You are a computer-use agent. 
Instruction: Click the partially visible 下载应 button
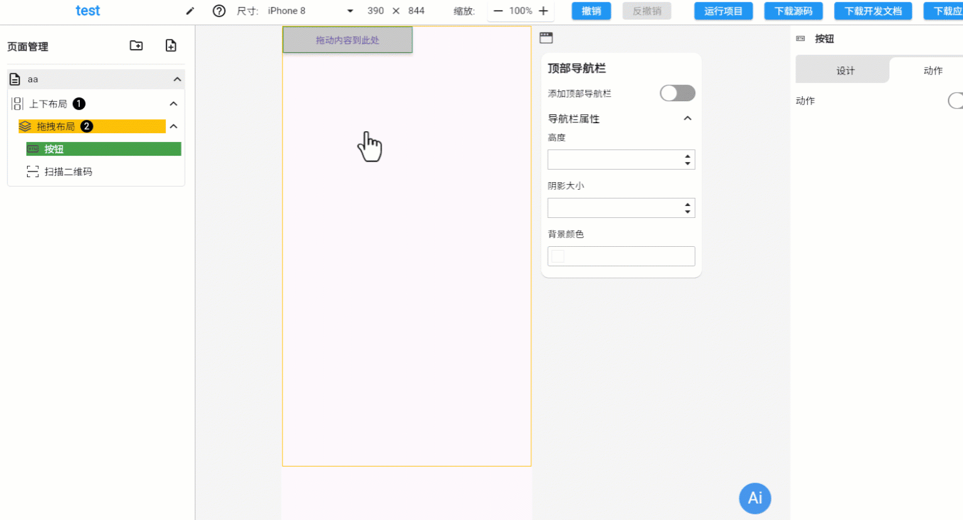[x=944, y=11]
